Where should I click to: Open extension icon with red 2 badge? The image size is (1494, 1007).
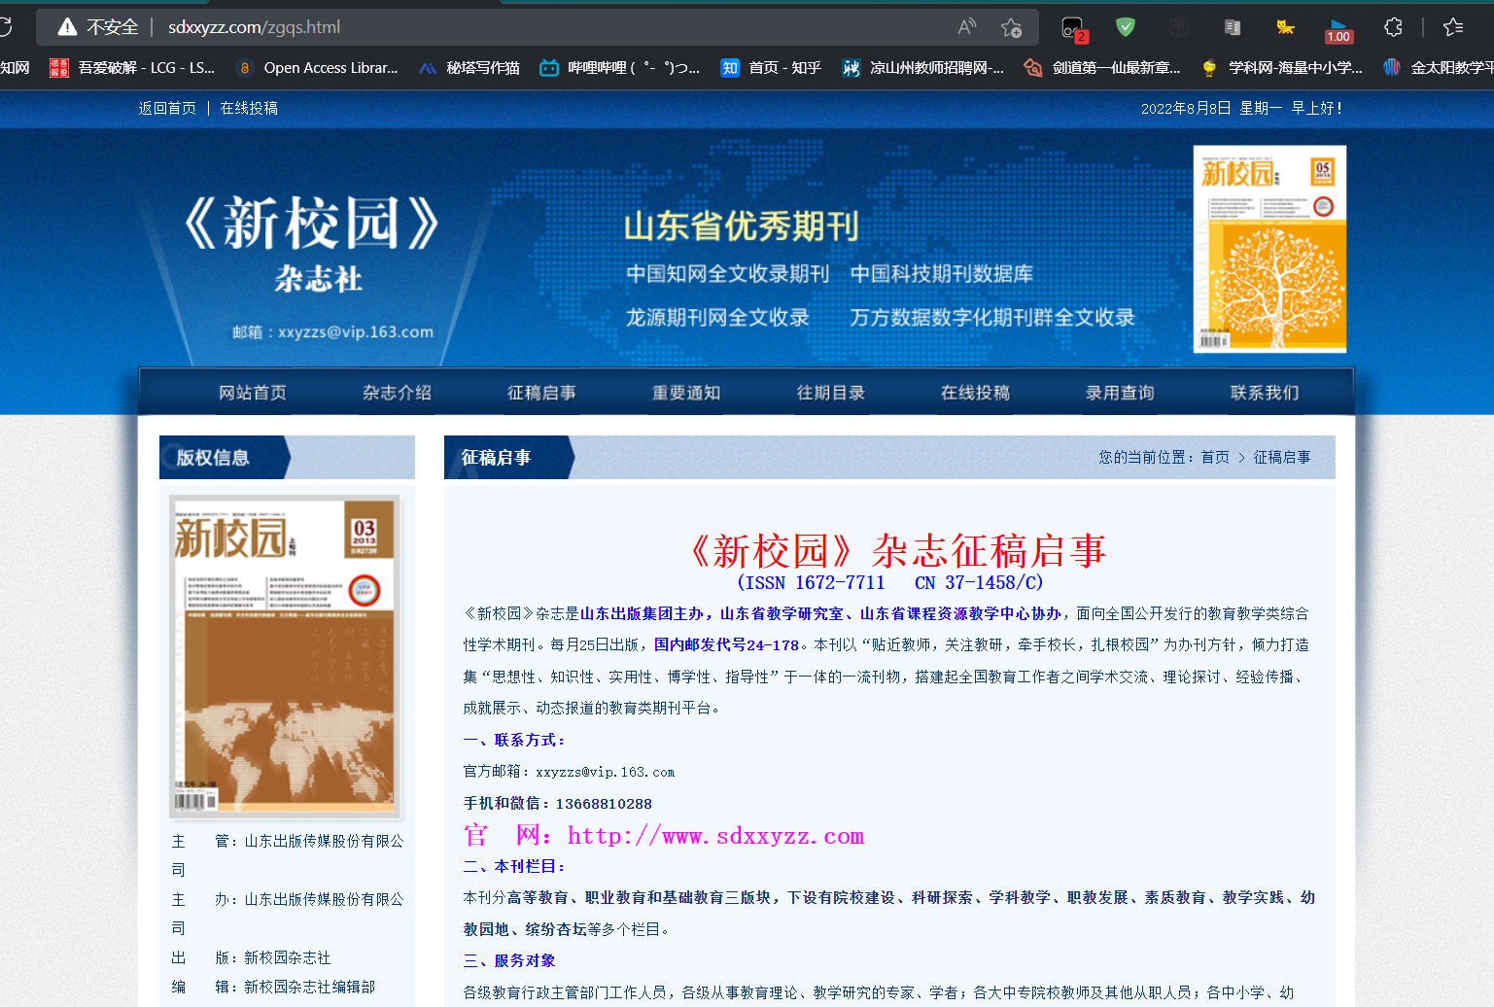[x=1073, y=28]
